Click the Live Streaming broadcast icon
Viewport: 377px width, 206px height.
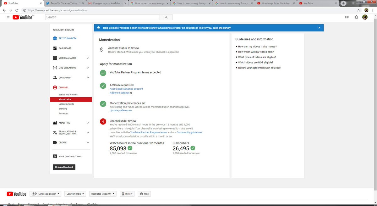coord(55,68)
